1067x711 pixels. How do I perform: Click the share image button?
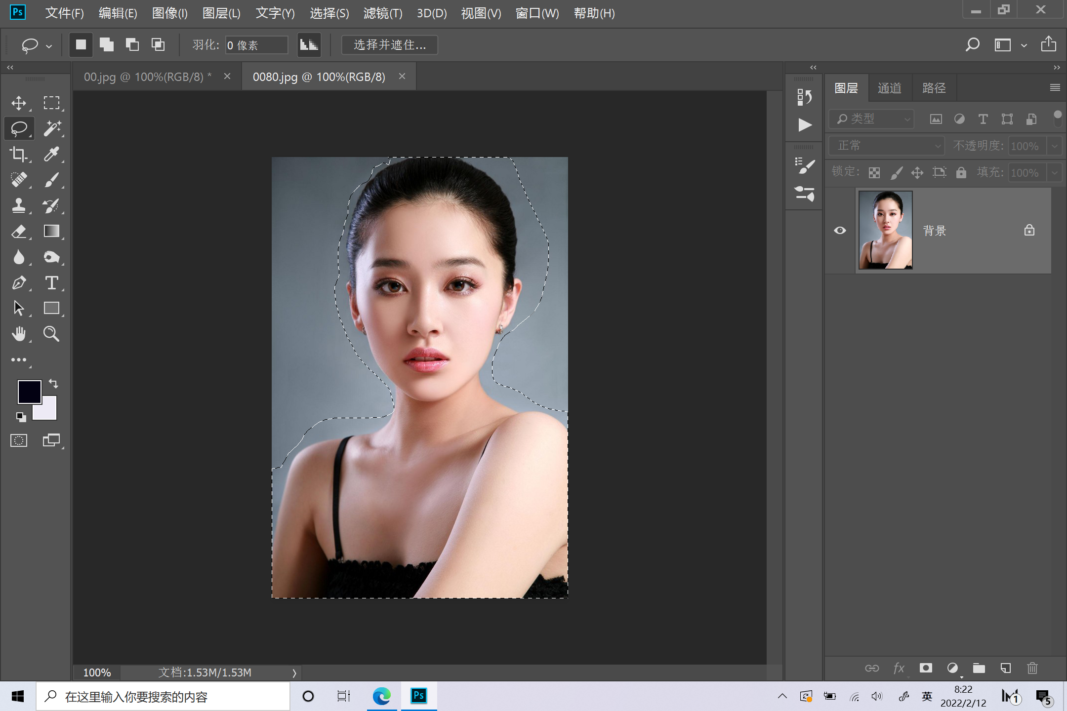(x=1048, y=44)
